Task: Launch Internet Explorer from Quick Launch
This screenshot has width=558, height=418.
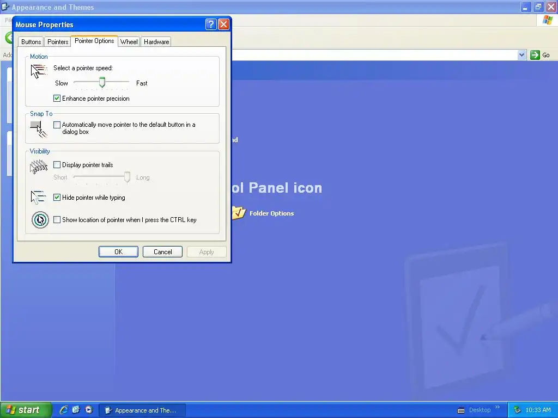Action: coord(64,410)
